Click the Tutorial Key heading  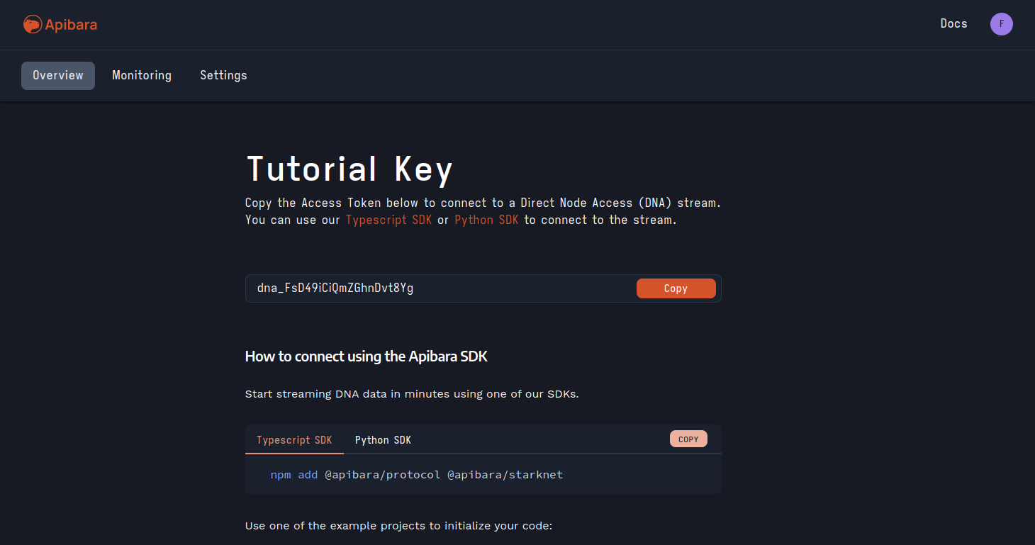349,169
